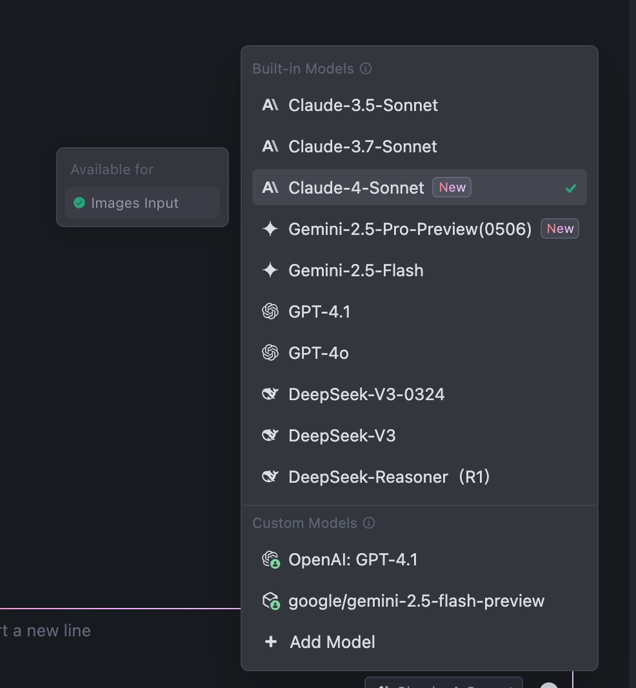Pick Gemini-2.5-Pro-Preview(0506) model

tap(419, 228)
